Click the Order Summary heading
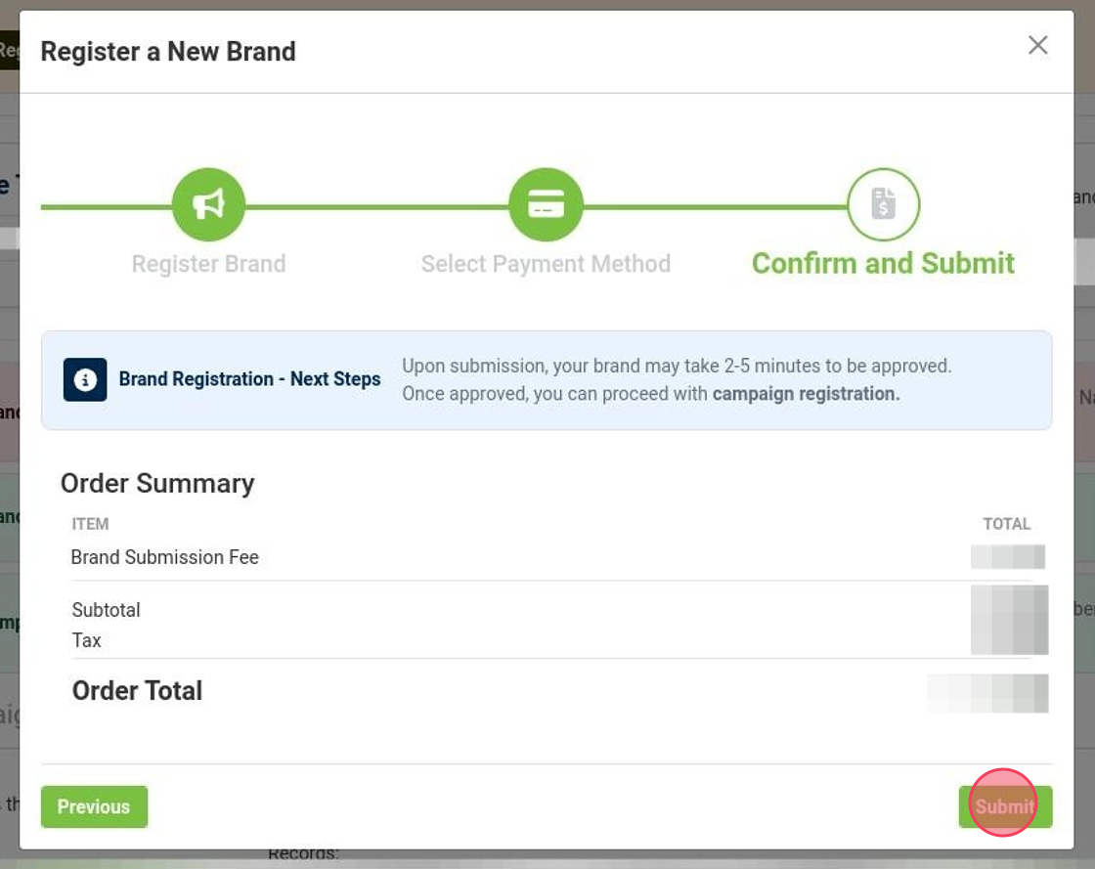Viewport: 1095px width, 869px height. tap(157, 484)
